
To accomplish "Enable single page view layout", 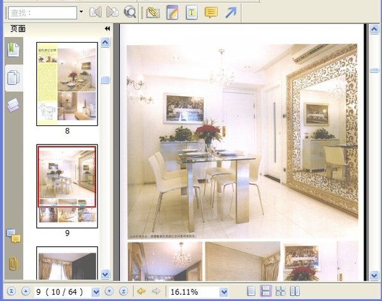I will click(251, 291).
